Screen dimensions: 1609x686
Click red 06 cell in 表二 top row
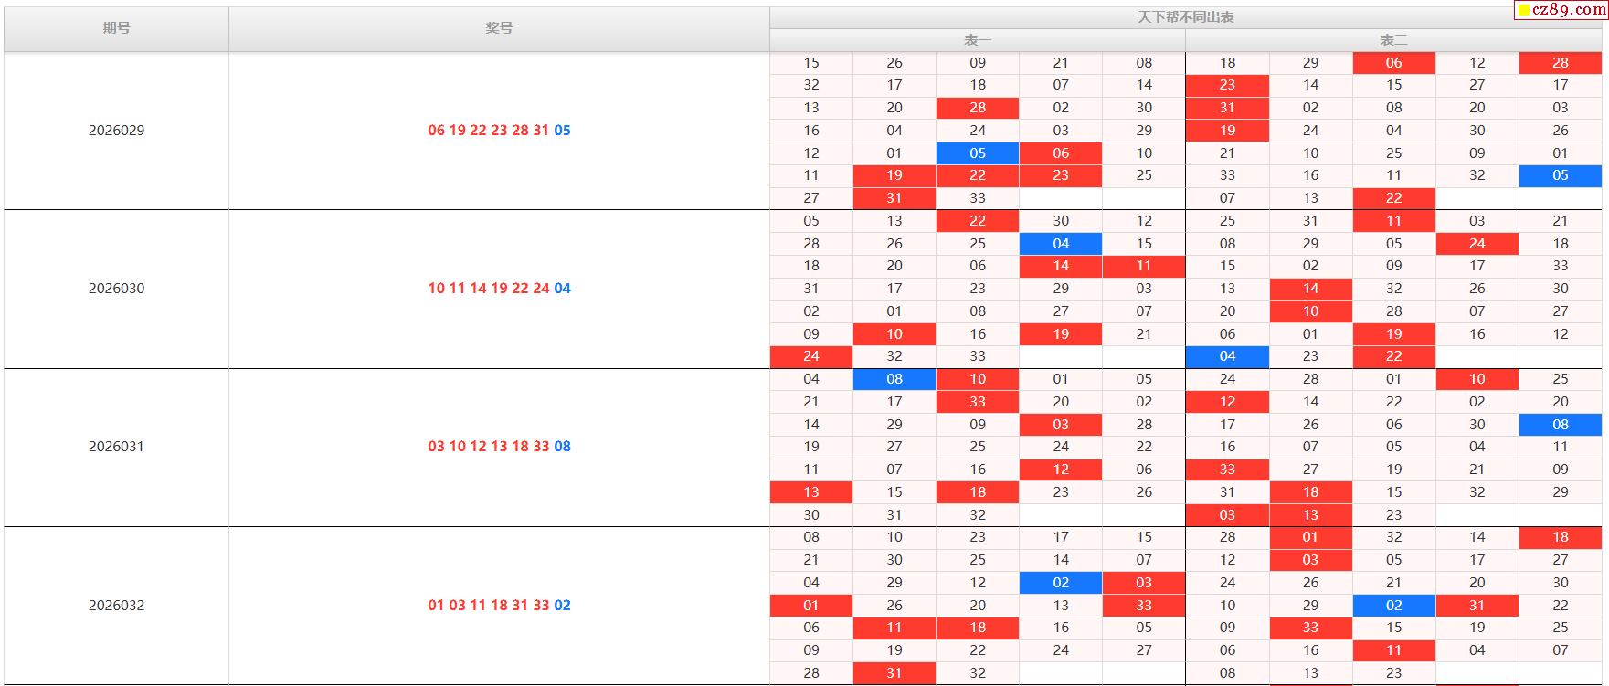point(1393,63)
